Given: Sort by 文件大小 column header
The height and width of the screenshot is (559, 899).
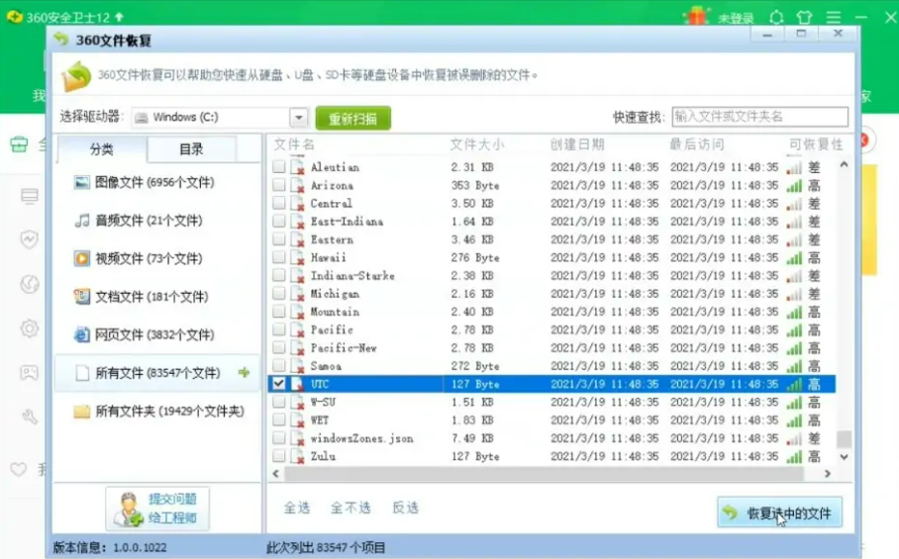Looking at the screenshot, I should point(477,144).
